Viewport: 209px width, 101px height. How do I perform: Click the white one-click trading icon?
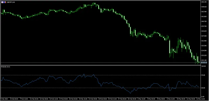(x=2, y=2)
